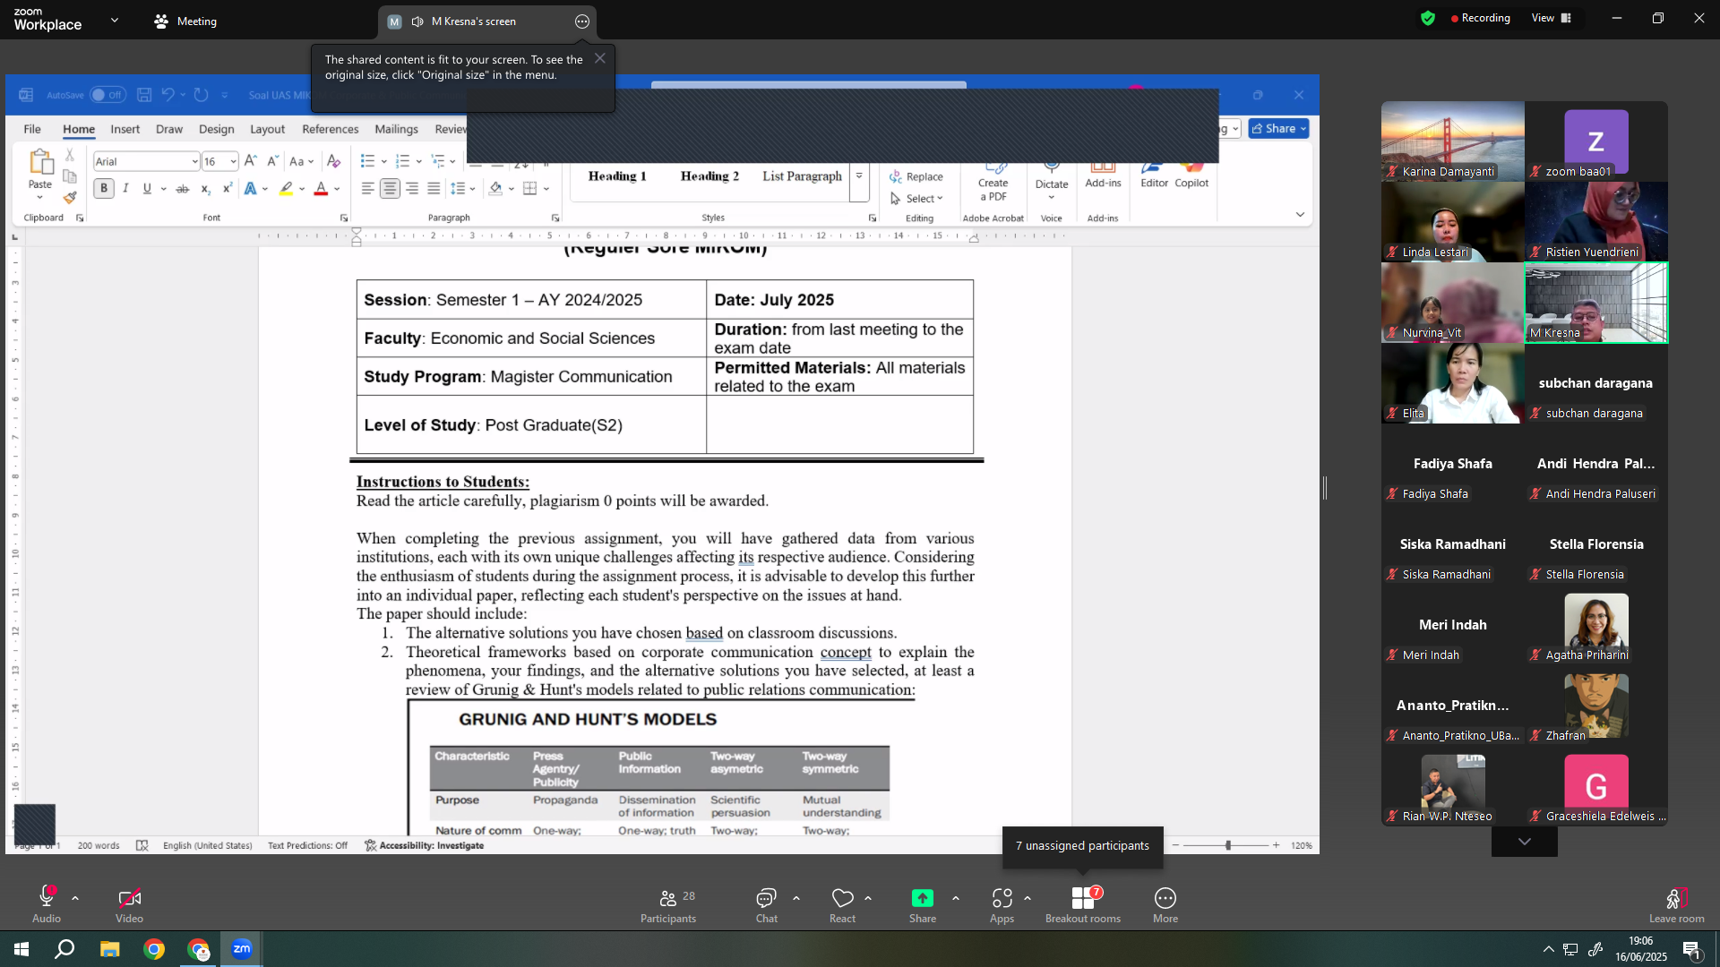Image resolution: width=1720 pixels, height=967 pixels.
Task: Switch to the Draw ribbon tab
Action: pyautogui.click(x=168, y=129)
